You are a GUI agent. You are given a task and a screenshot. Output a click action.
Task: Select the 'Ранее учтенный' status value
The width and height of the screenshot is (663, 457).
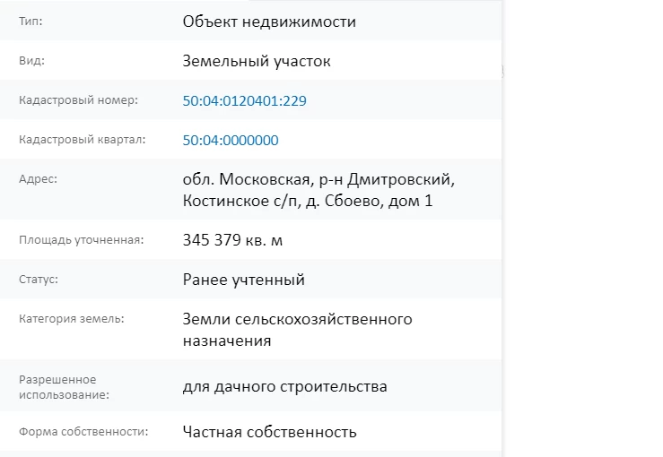(243, 280)
